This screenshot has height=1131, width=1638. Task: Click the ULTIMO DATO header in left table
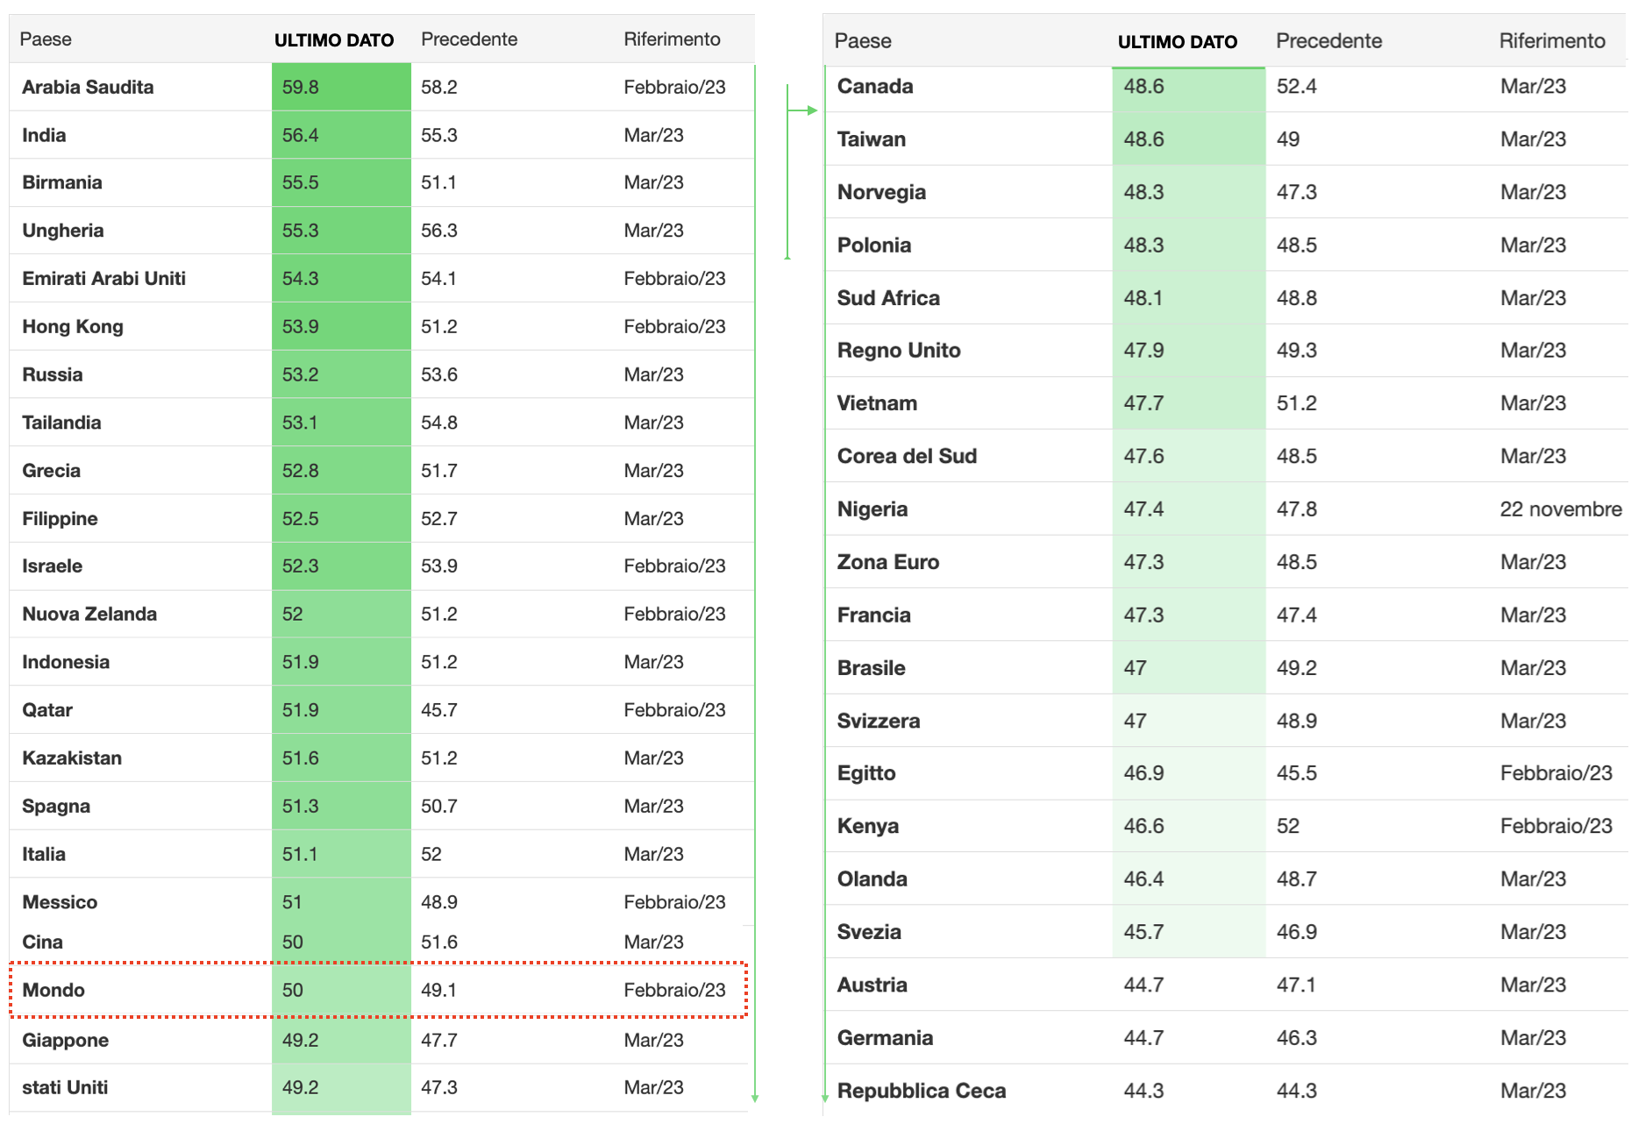pos(334,40)
